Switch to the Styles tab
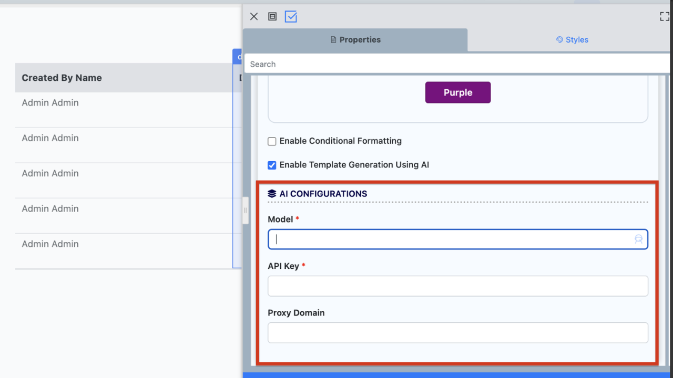Screen dimensions: 673x378 click(x=572, y=40)
